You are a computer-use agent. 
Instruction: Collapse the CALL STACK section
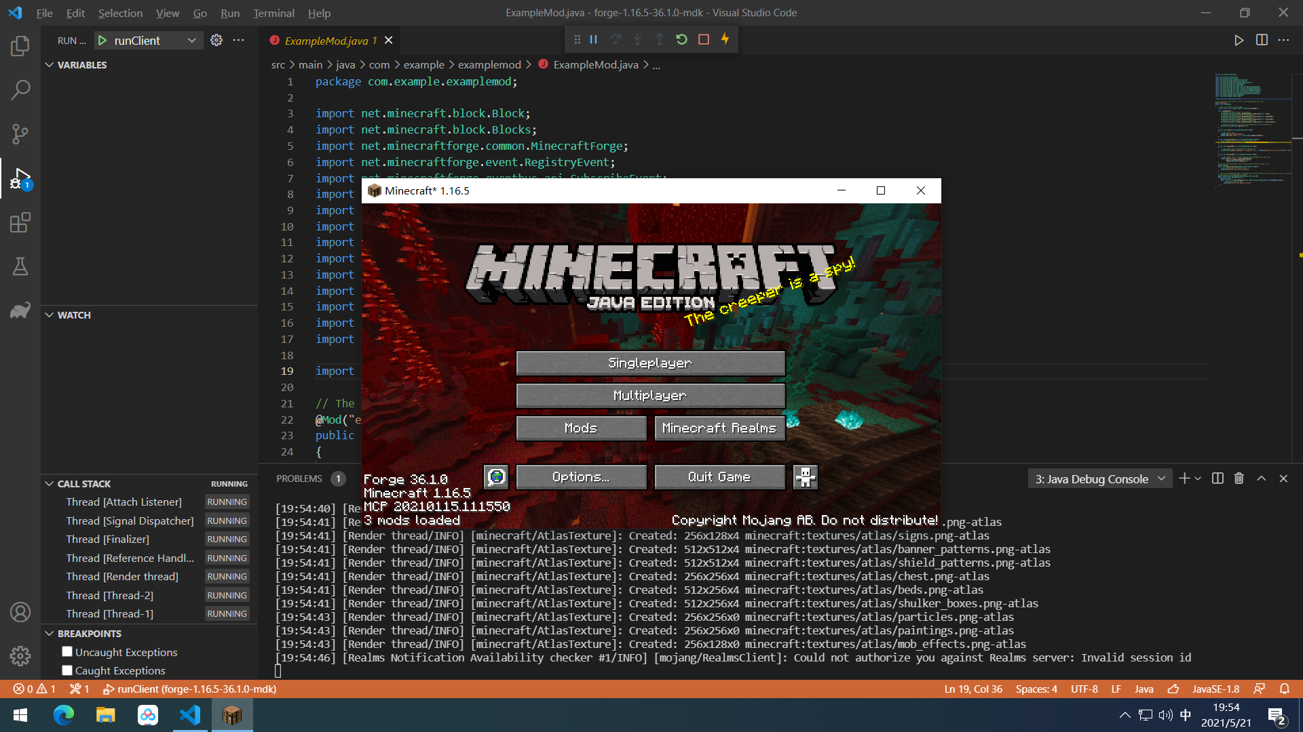[x=49, y=483]
